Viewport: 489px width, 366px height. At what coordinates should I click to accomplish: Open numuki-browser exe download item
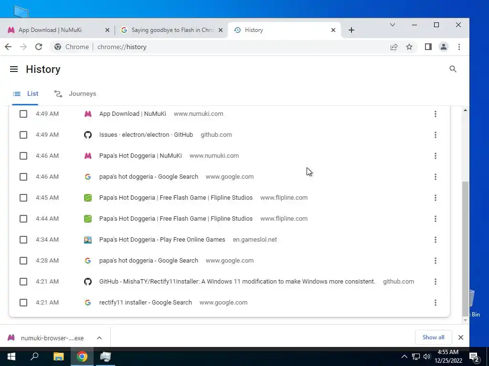[46, 338]
